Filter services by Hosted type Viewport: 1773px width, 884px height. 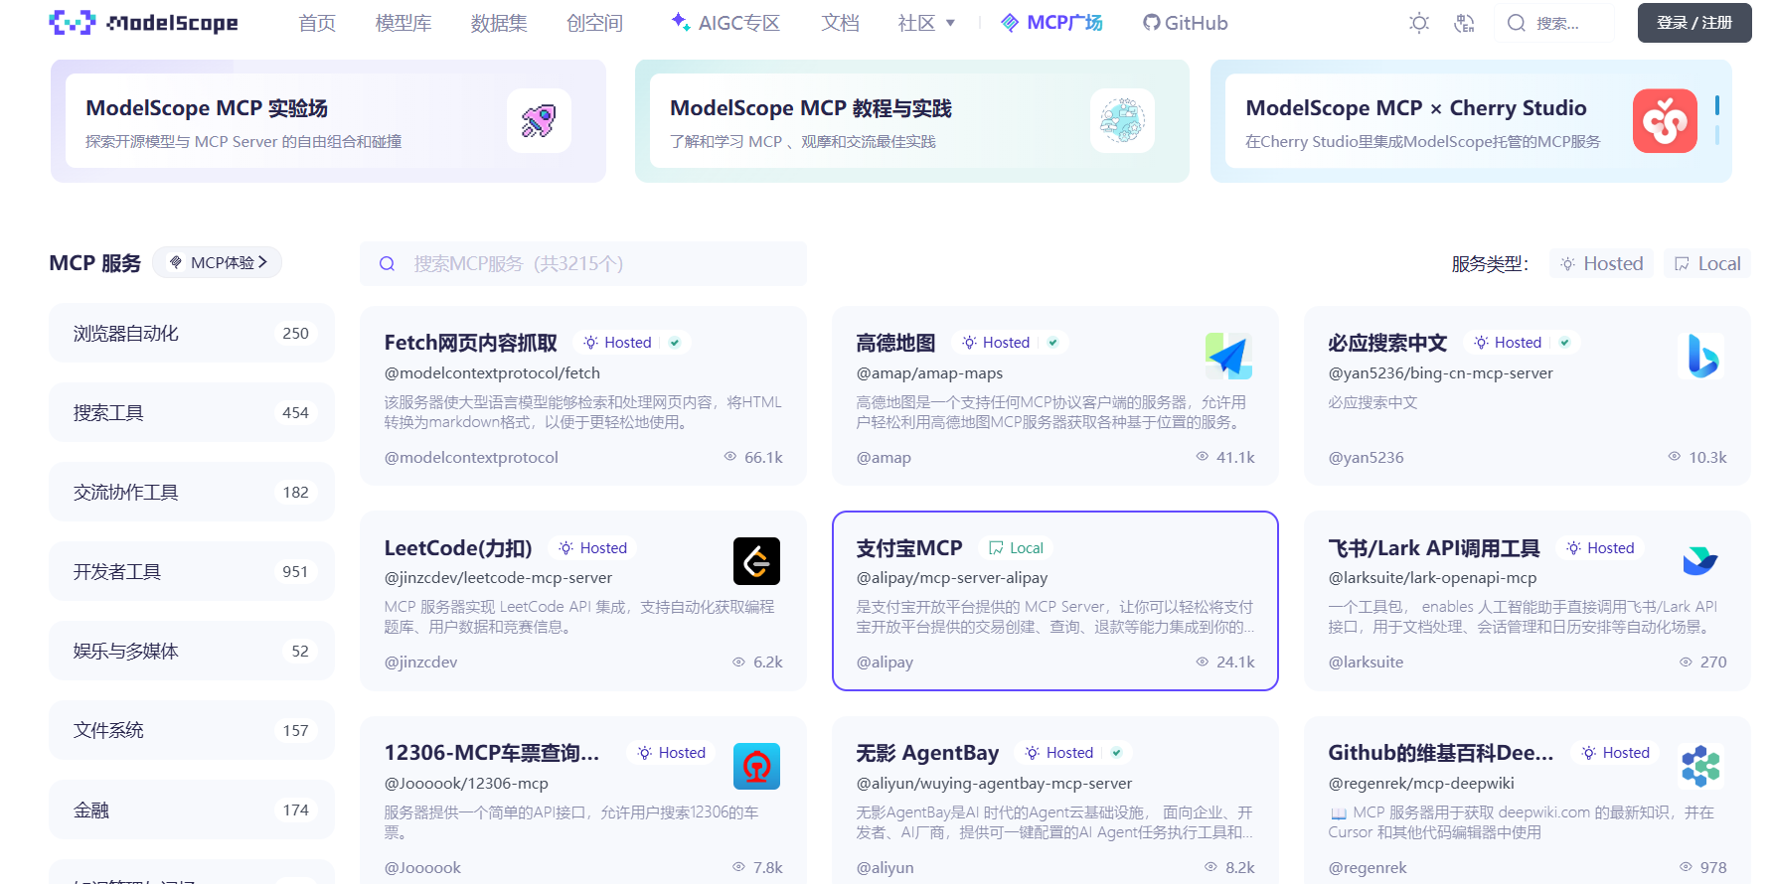point(1601,264)
